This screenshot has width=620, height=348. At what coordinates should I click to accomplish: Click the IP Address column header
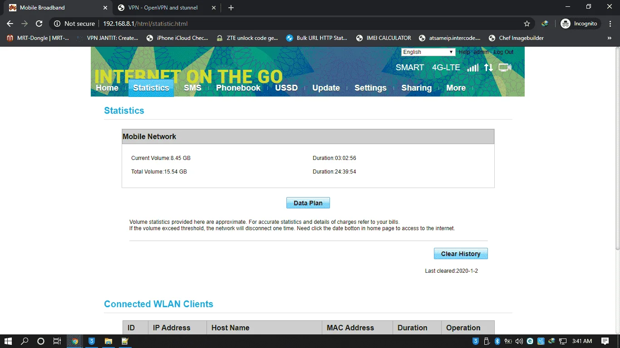177,328
